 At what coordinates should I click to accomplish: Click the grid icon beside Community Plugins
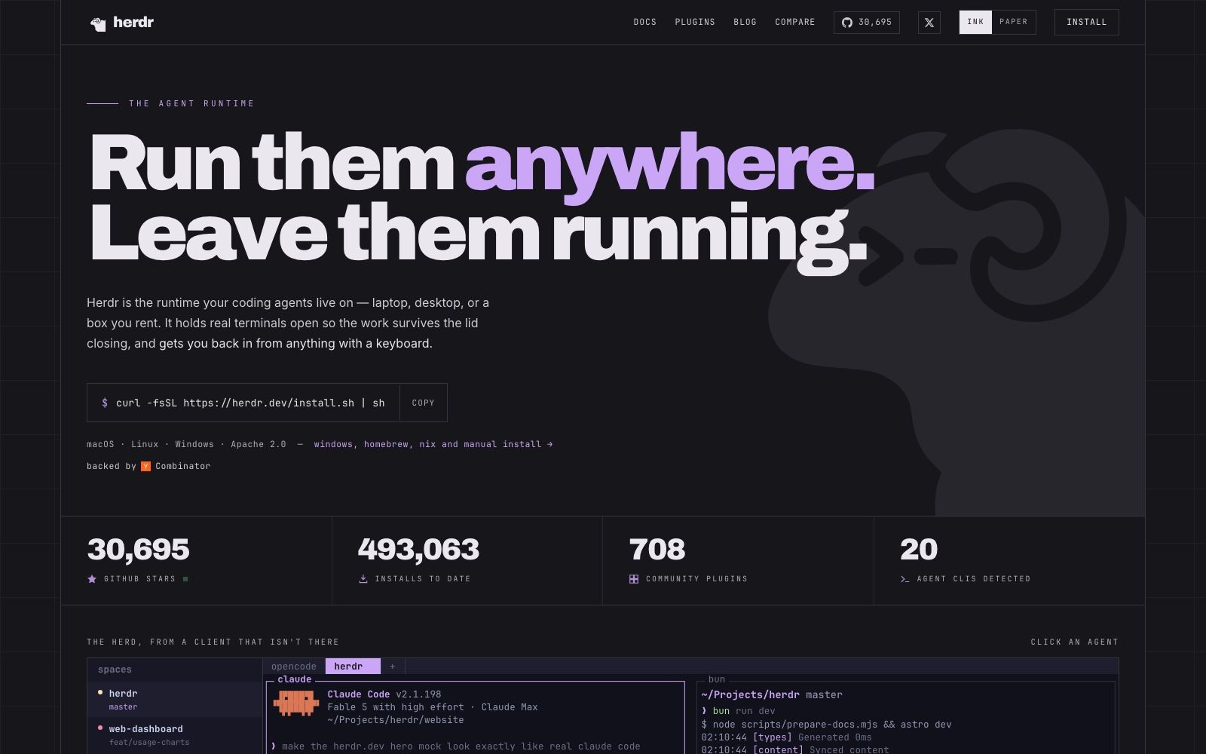(634, 579)
